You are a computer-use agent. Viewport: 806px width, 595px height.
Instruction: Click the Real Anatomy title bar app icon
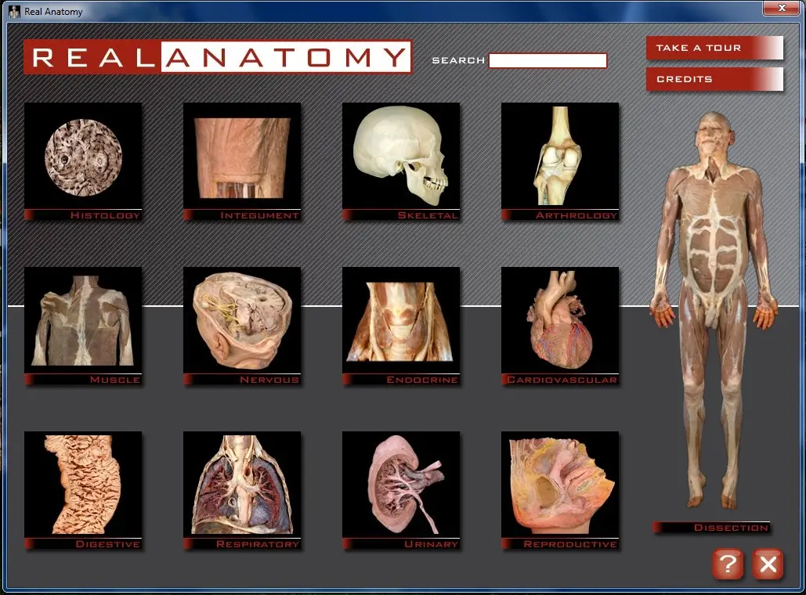(14, 11)
